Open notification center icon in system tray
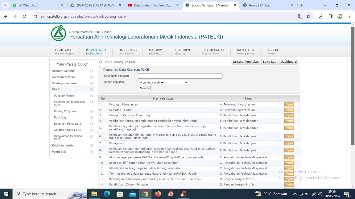This screenshot has width=355, height=199. [347, 194]
